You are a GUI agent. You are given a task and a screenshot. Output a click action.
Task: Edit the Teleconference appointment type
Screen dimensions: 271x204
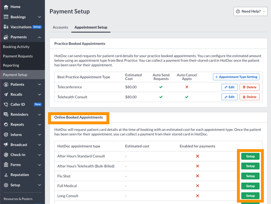coord(230,87)
